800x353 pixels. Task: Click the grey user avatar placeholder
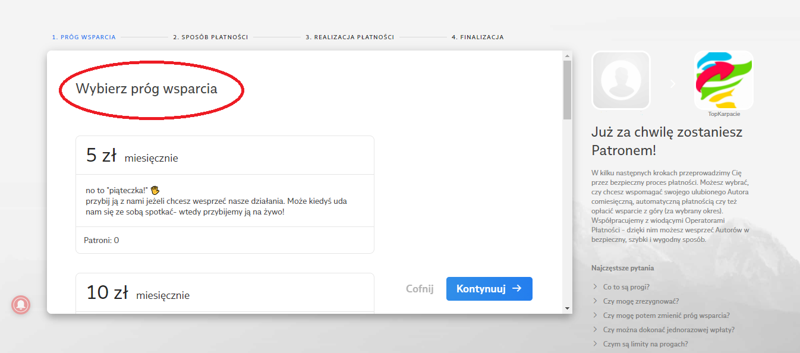tap(621, 80)
